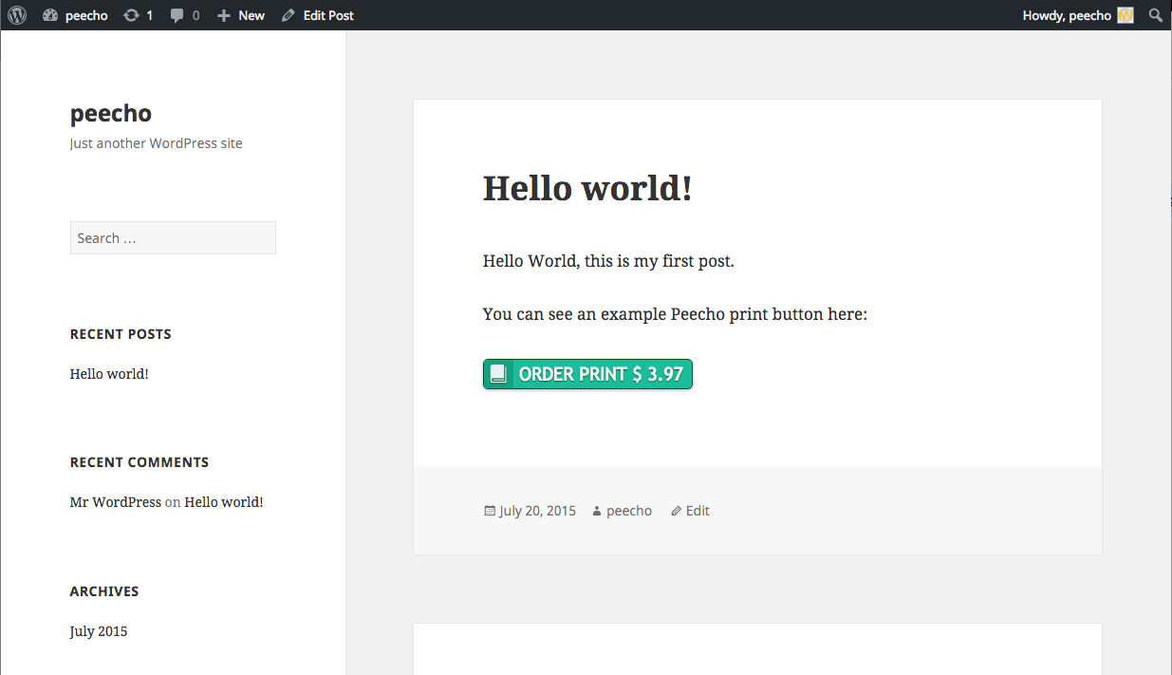Visit the Mr WordPress commenter link

click(x=116, y=502)
